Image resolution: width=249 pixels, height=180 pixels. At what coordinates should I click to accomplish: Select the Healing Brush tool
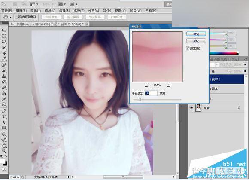coord(4,65)
